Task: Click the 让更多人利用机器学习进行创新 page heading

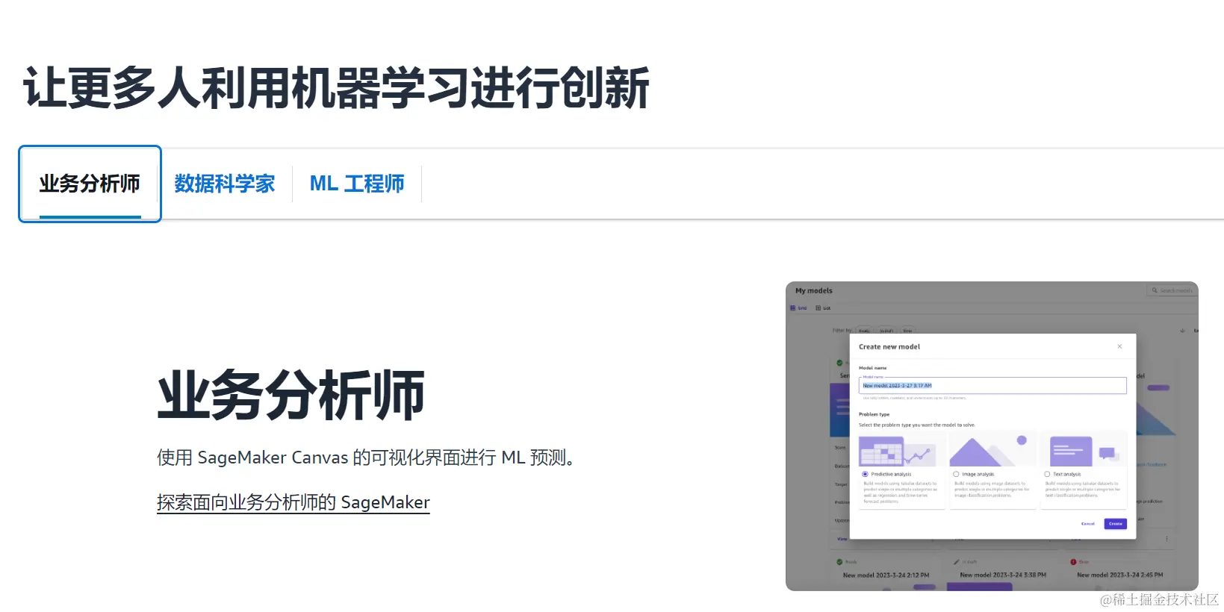Action: [336, 88]
